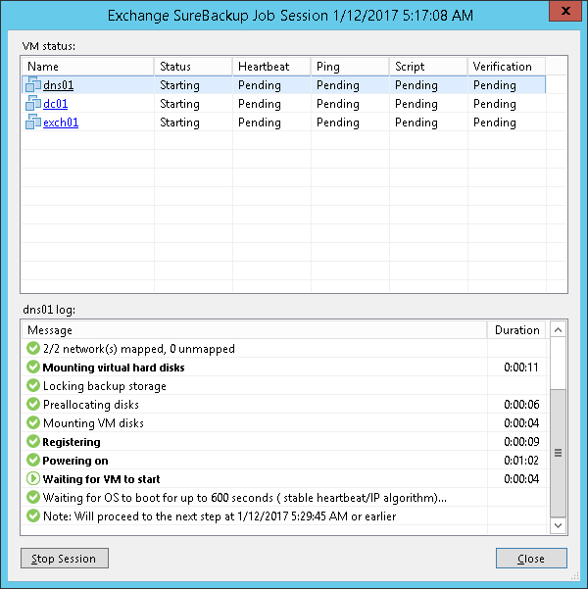588x589 pixels.
Task: Click success icon beside Mounting VM disks
Action: click(x=33, y=423)
